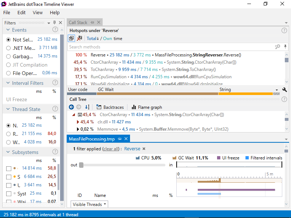The width and height of the screenshot is (291, 218).
Task: Select the Not Selected events radio button
Action: 8,39
